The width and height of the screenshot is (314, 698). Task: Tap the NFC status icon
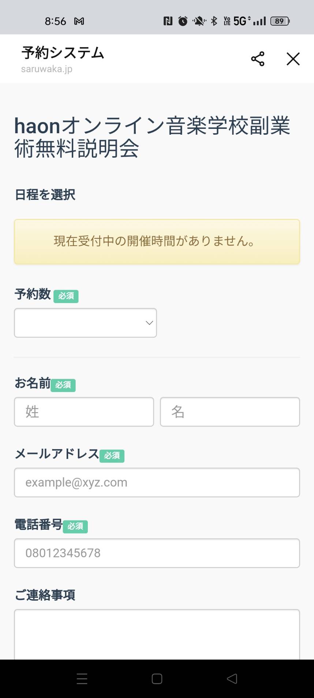[168, 21]
